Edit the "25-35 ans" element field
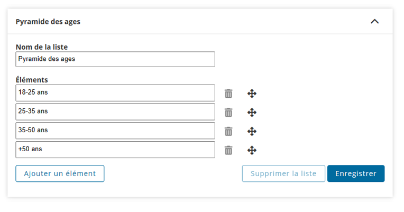Screen dimensions: 404x212 [x=115, y=112]
